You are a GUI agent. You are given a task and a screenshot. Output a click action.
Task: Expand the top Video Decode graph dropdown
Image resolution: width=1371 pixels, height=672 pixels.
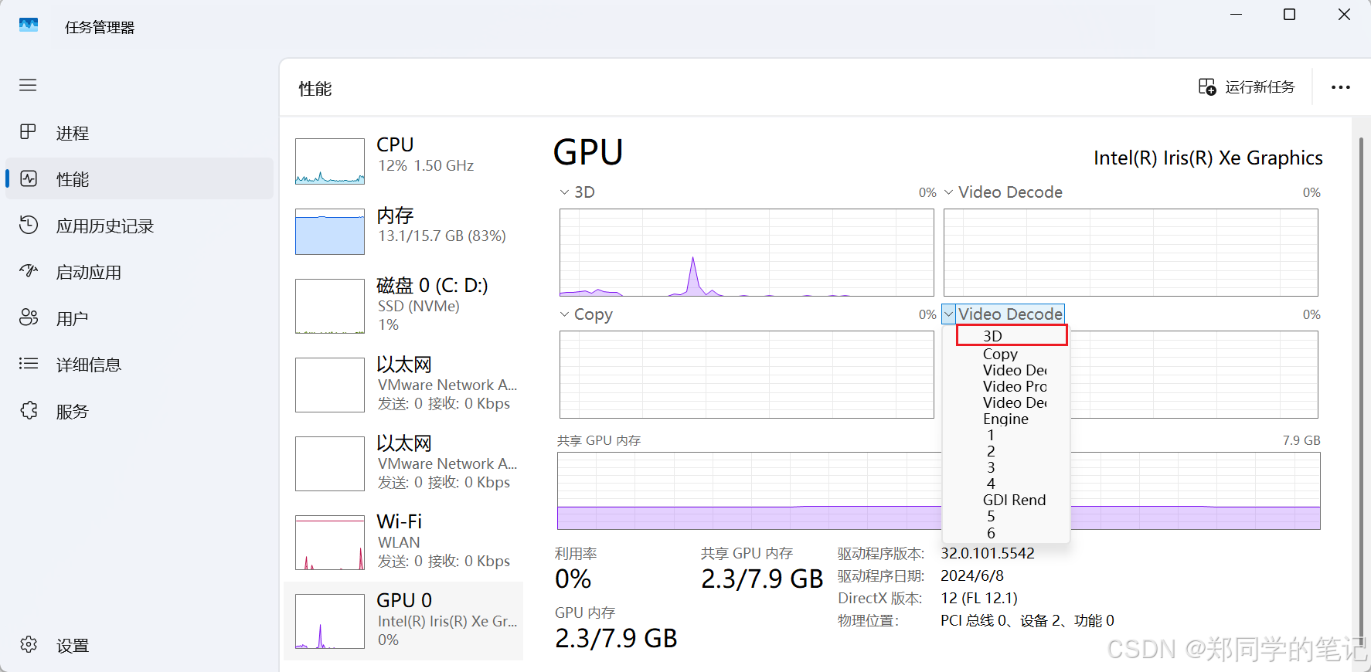click(948, 192)
